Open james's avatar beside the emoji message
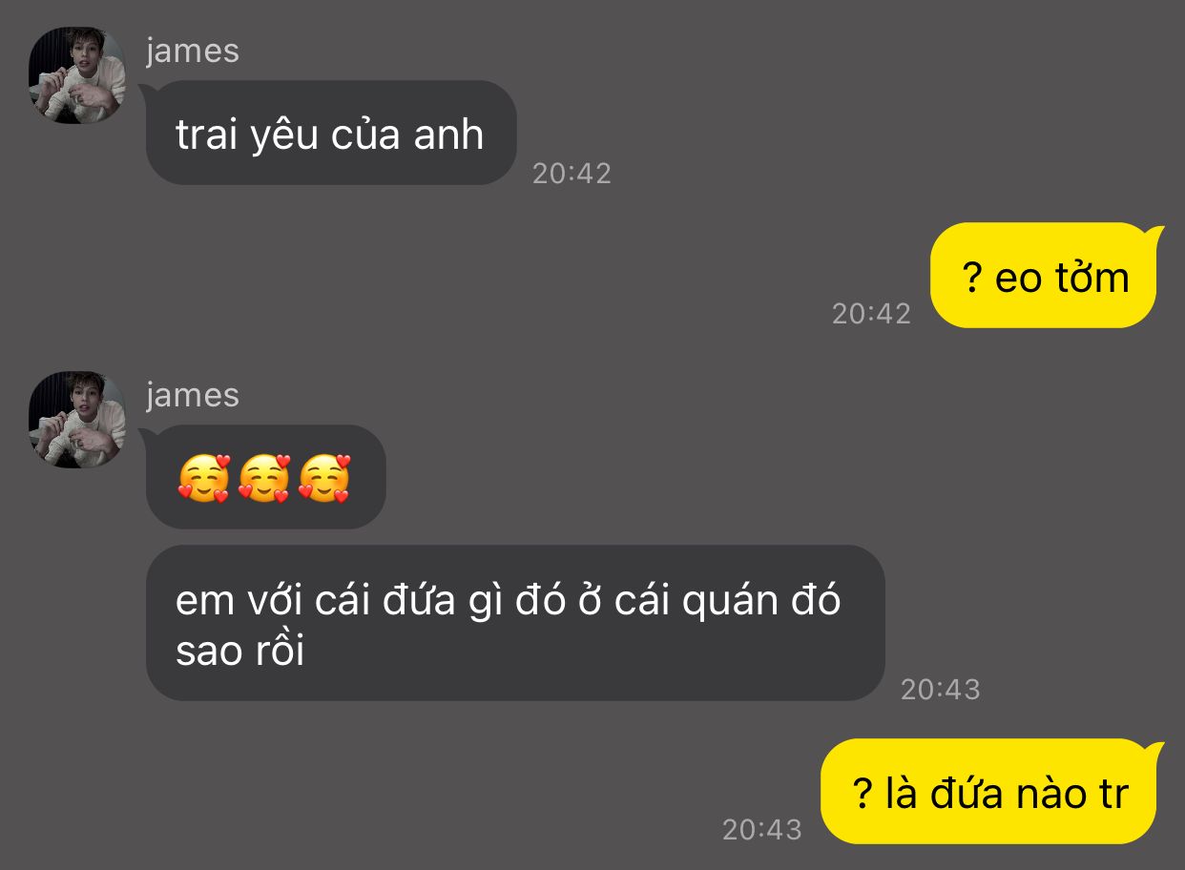The width and height of the screenshot is (1185, 870). pos(76,419)
